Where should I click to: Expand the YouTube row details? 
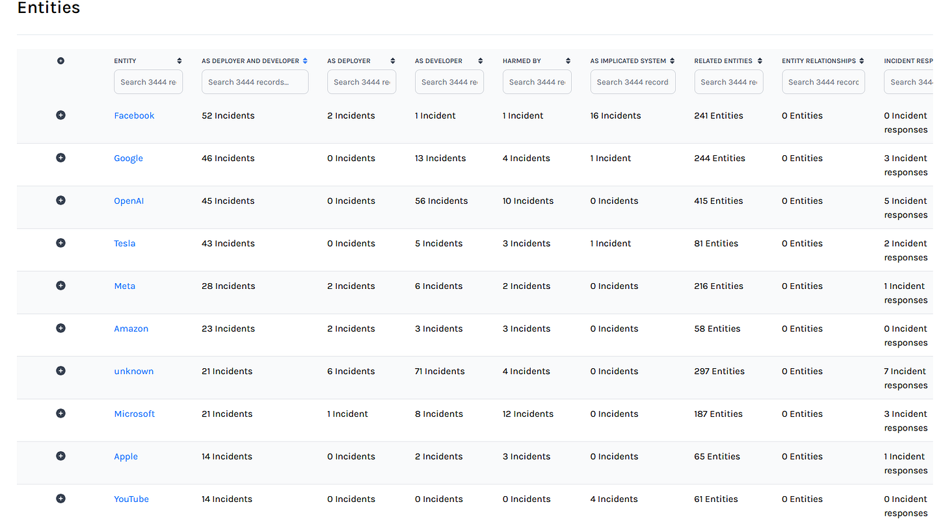click(60, 499)
